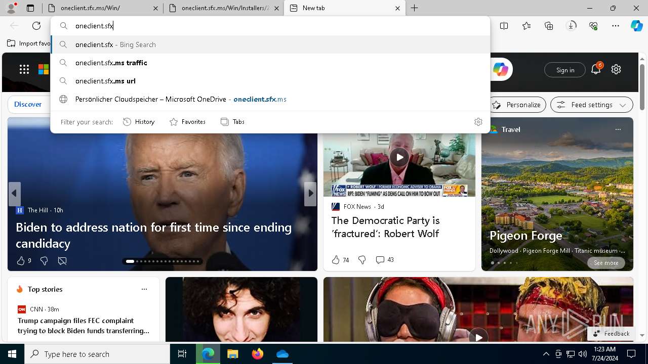Open the notifications bell icon
Viewport: 648px width, 364px height.
point(596,69)
